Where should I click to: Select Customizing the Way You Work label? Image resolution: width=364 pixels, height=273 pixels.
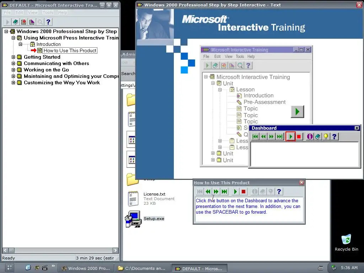[x=62, y=82]
